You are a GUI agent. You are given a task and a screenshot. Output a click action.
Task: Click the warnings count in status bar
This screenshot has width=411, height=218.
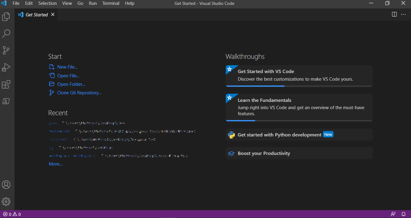[x=17, y=214]
